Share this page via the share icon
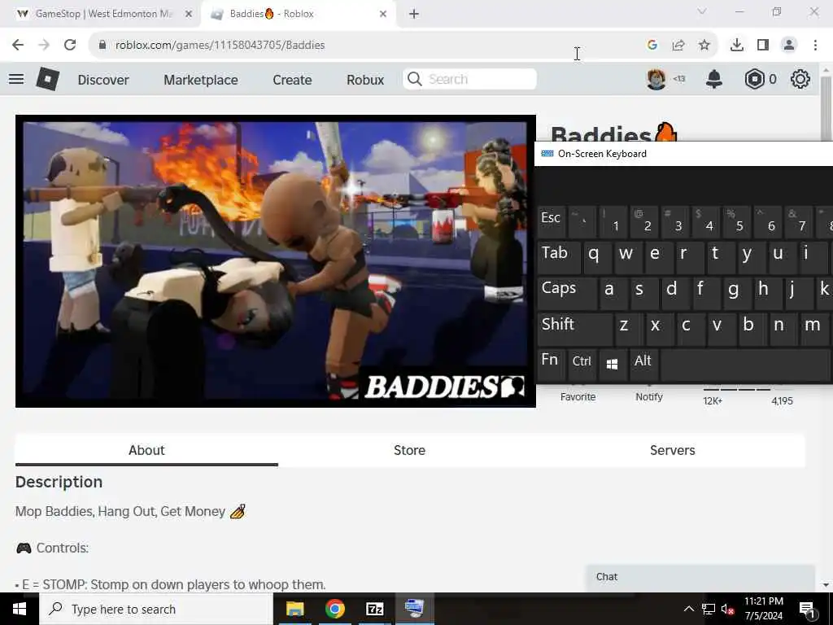This screenshot has width=833, height=625. [678, 45]
